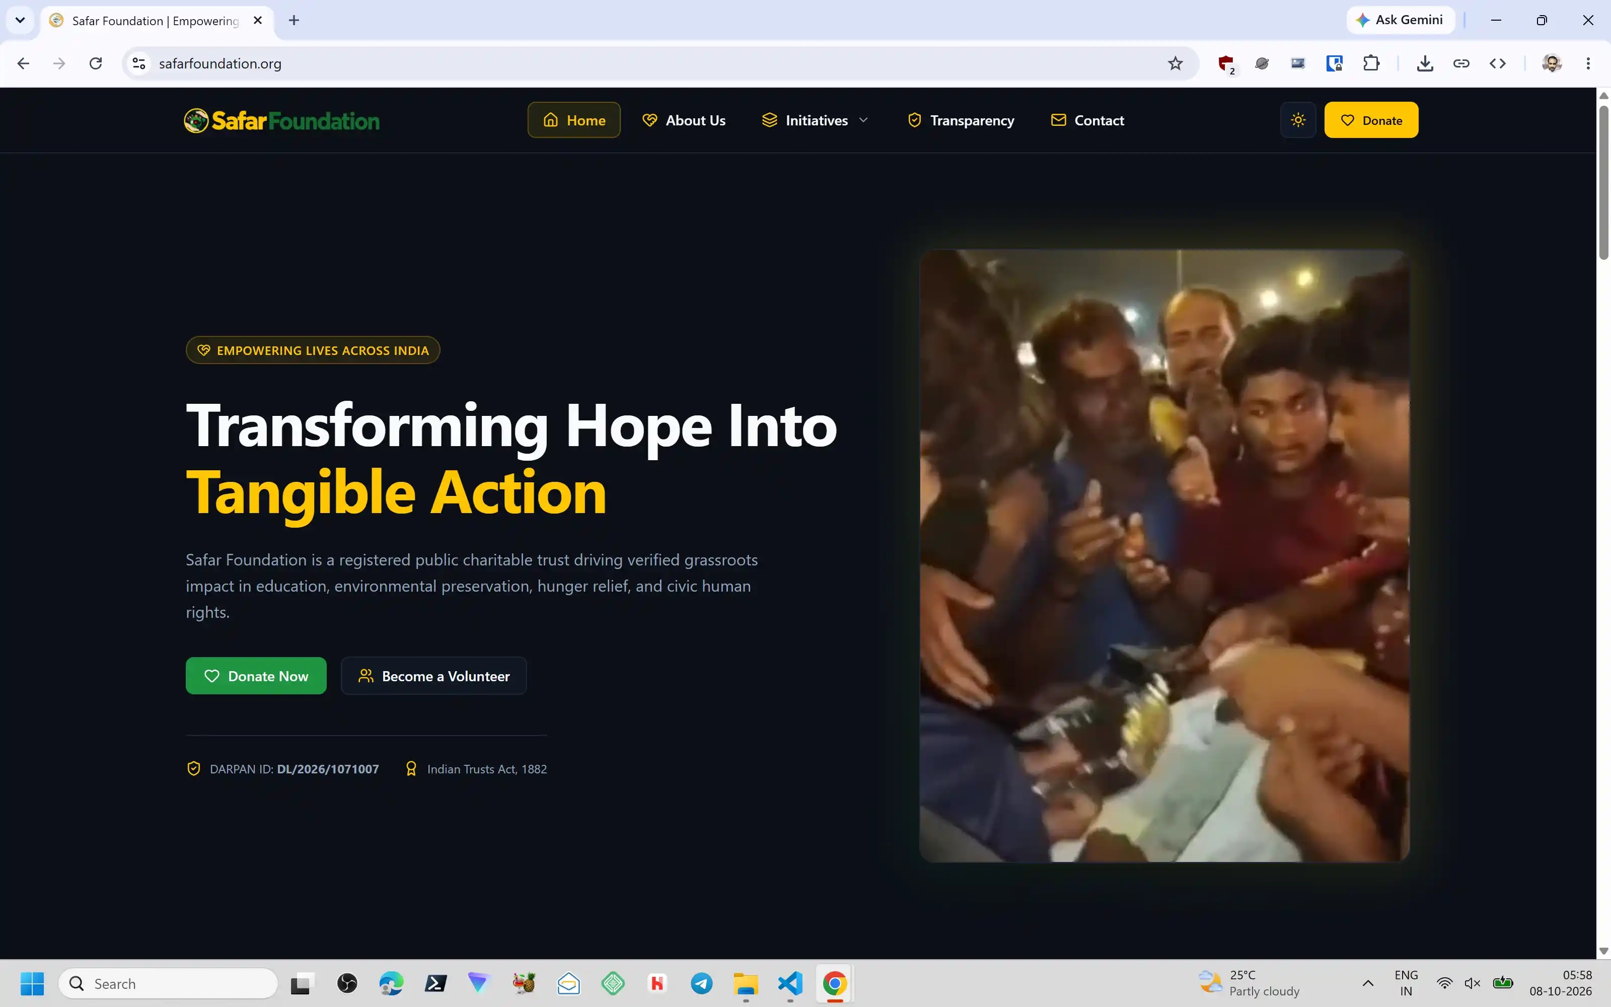Open the Transparency page
The width and height of the screenshot is (1611, 1007).
961,120
